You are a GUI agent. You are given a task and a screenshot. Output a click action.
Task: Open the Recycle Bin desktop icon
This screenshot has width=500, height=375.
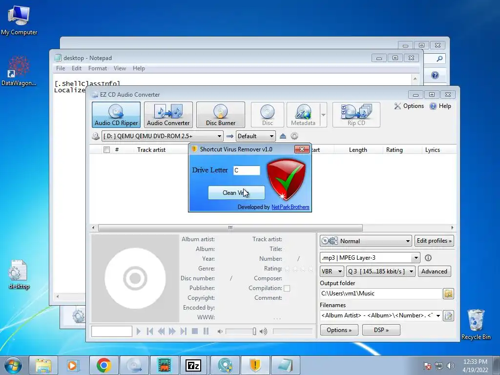pos(476,324)
